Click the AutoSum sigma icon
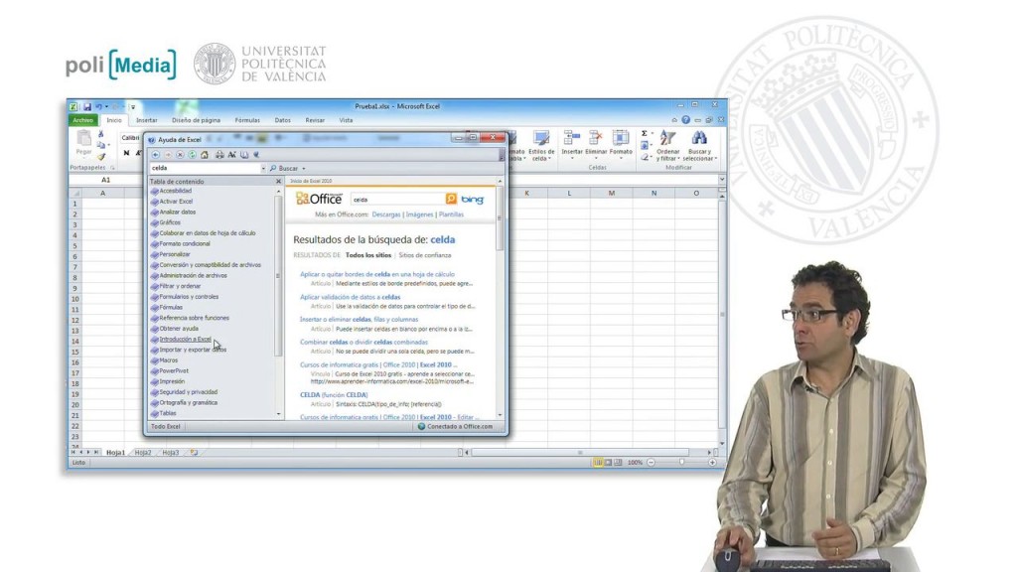Viewport: 1017px width, 572px height. point(644,134)
